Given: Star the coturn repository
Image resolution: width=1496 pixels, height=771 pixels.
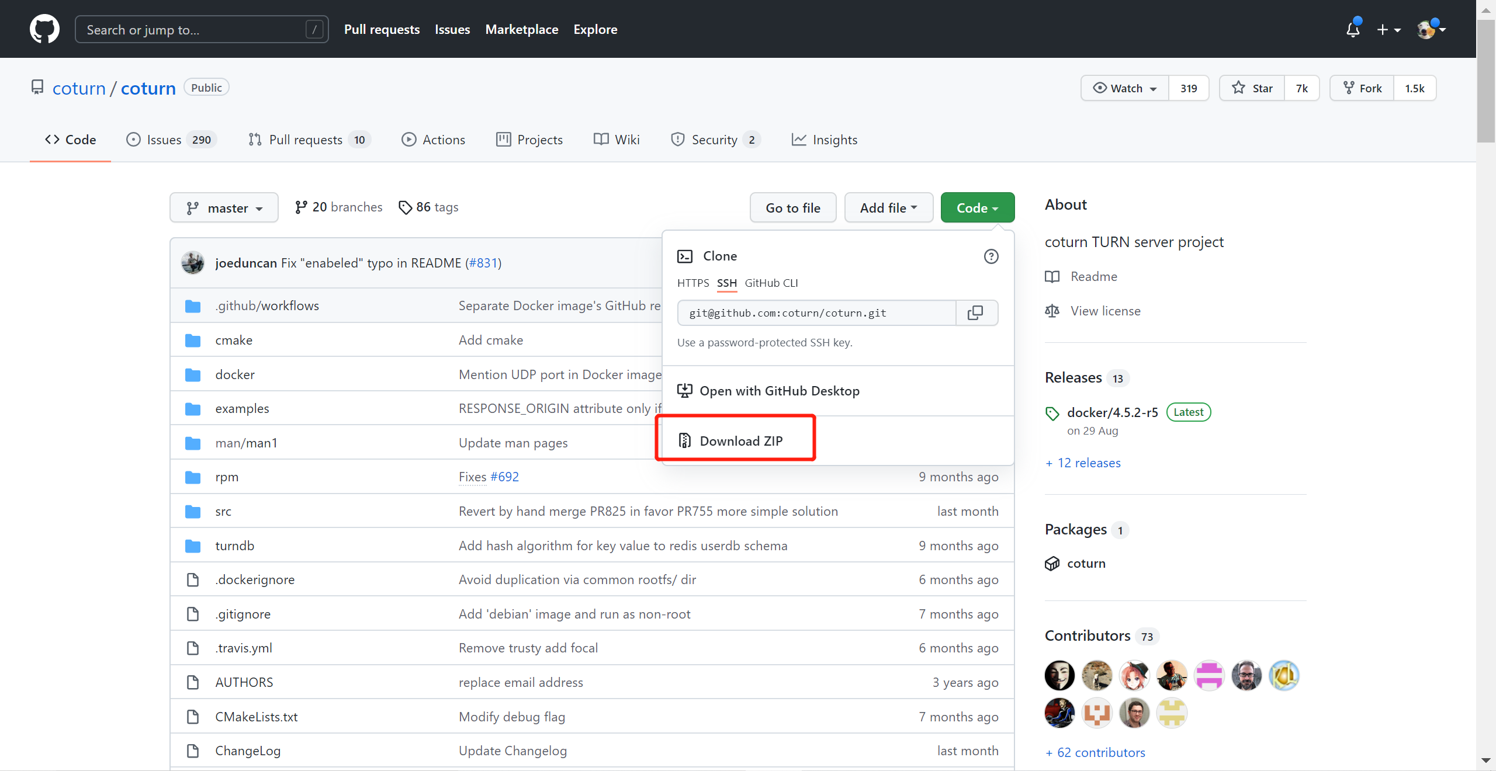Looking at the screenshot, I should click(x=1252, y=88).
